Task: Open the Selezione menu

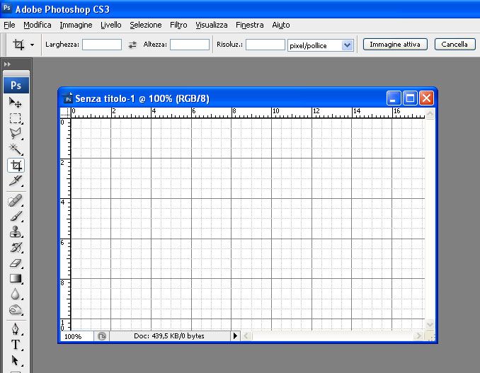Action: (145, 25)
